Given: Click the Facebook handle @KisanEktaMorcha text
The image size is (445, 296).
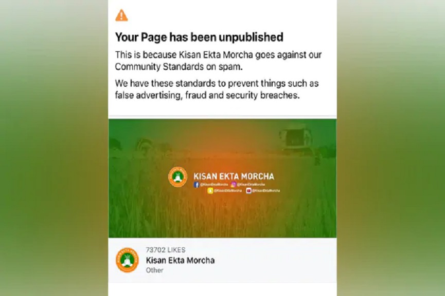Looking at the screenshot, I should (x=215, y=185).
